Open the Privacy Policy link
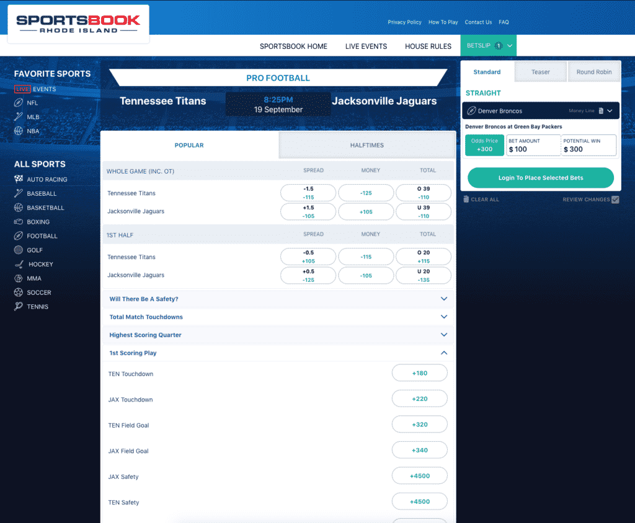This screenshot has height=523, width=635. (x=404, y=22)
